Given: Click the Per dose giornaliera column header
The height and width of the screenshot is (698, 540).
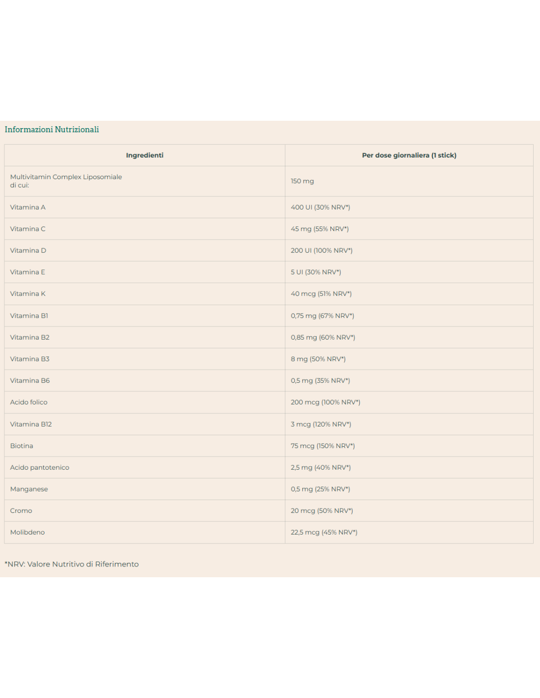Looking at the screenshot, I should pos(409,155).
